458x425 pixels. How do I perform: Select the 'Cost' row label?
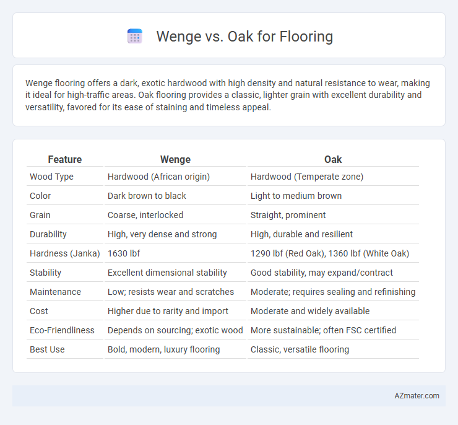click(x=39, y=311)
